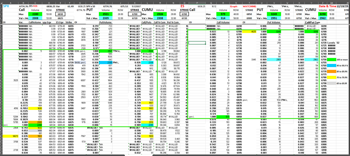Viewport: 350px width, 156px height.
Task: Click the '/ES H26' cell
Action: click(x=35, y=6)
